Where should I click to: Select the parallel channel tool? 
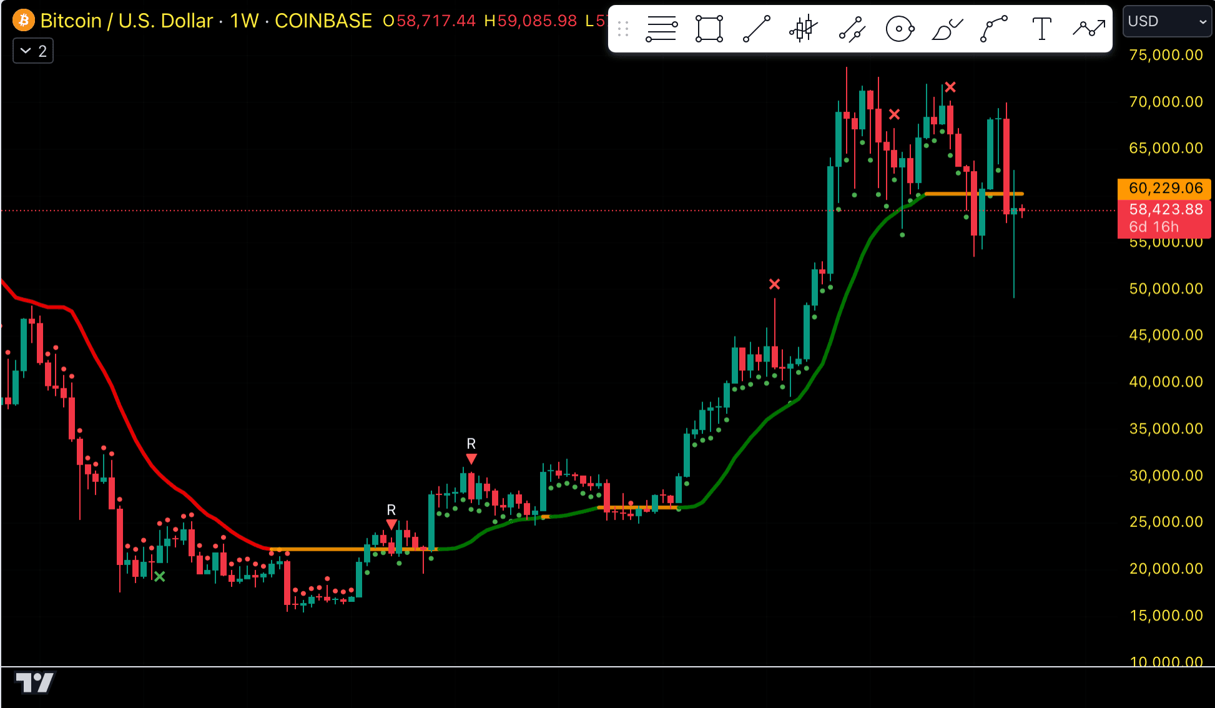tap(852, 29)
